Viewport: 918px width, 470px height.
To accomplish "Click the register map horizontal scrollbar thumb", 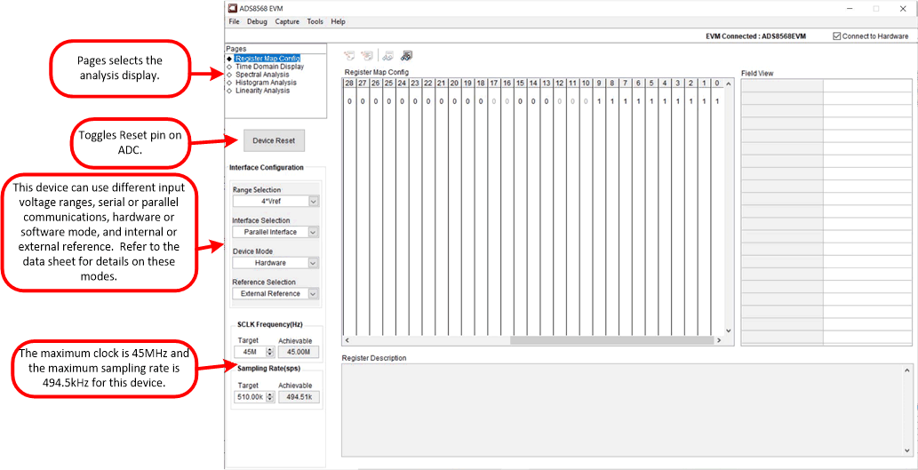I will pyautogui.click(x=611, y=340).
